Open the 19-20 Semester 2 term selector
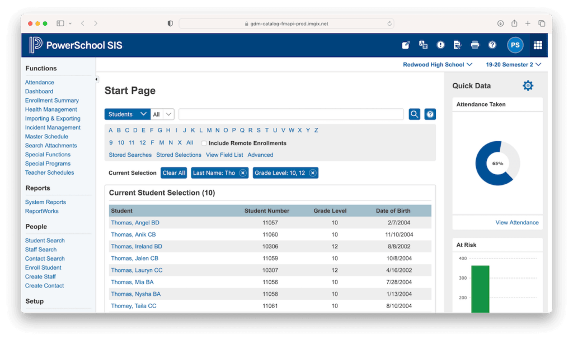The image size is (573, 340). tap(513, 65)
